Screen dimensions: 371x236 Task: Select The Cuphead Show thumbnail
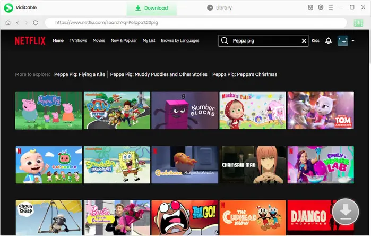253,218
